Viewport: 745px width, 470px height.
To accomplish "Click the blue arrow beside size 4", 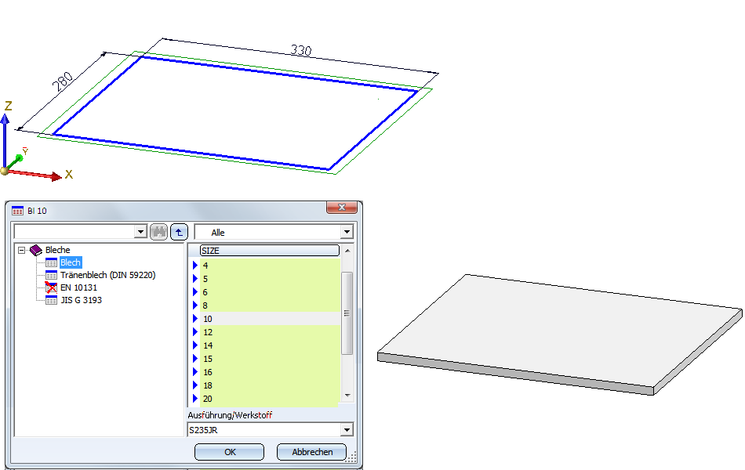I will 194,266.
